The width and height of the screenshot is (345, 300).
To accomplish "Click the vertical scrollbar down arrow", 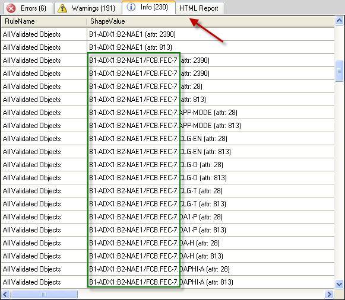I will click(x=339, y=284).
